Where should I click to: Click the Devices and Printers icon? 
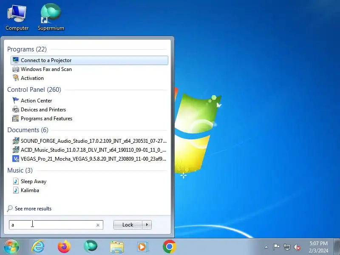click(16, 110)
